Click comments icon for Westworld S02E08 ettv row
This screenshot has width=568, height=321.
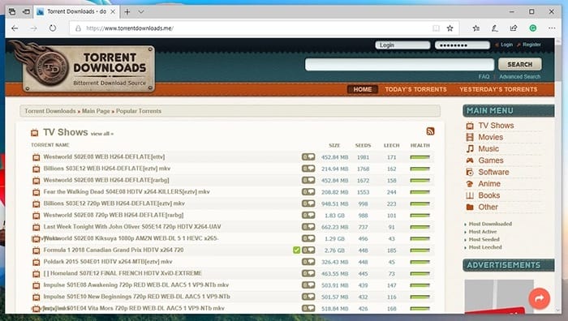click(x=308, y=156)
